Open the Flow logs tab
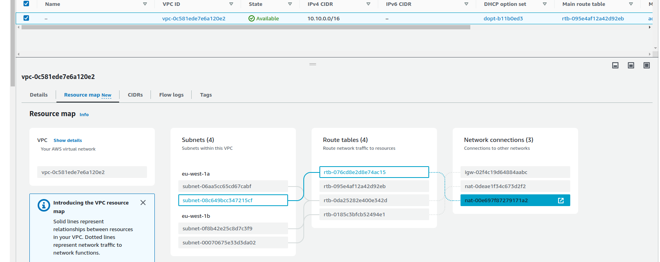The image size is (660, 262). (171, 95)
